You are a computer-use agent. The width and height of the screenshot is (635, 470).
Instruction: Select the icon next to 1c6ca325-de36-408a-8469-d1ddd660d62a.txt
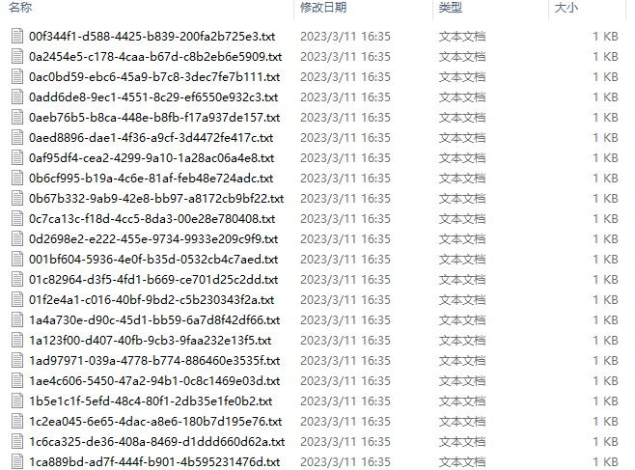(x=17, y=441)
